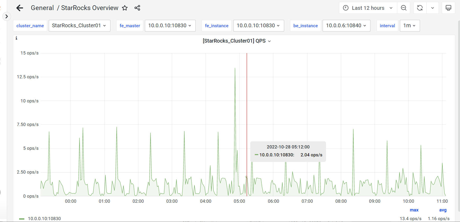Click the legend green color swatch
This screenshot has height=222, width=460.
22,219
